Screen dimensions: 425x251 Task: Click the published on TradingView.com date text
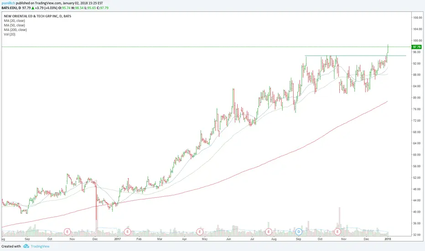59,3
